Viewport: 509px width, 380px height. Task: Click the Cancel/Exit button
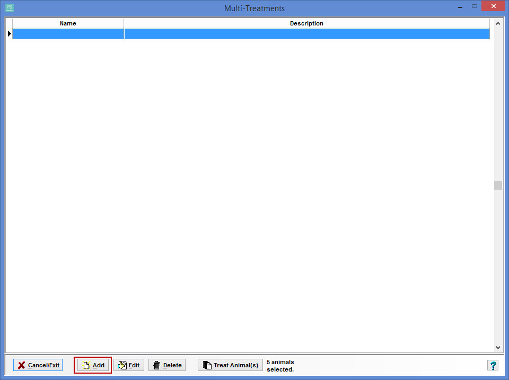pyautogui.click(x=38, y=365)
